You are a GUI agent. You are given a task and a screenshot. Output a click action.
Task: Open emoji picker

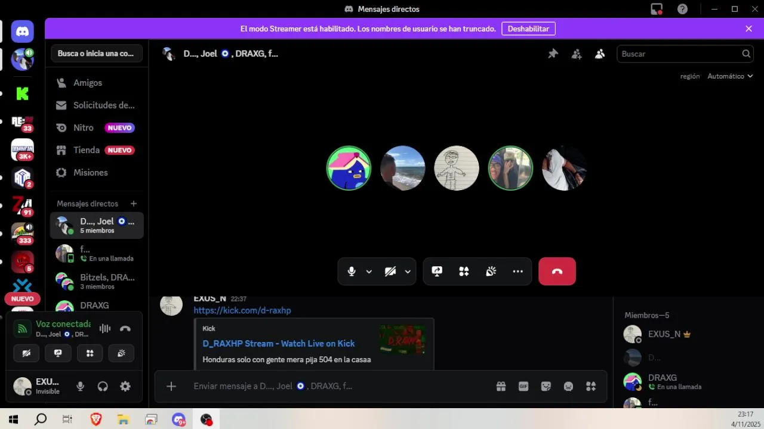(x=568, y=387)
